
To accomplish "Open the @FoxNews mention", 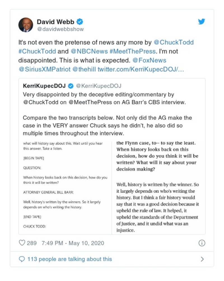I will pos(149,60).
